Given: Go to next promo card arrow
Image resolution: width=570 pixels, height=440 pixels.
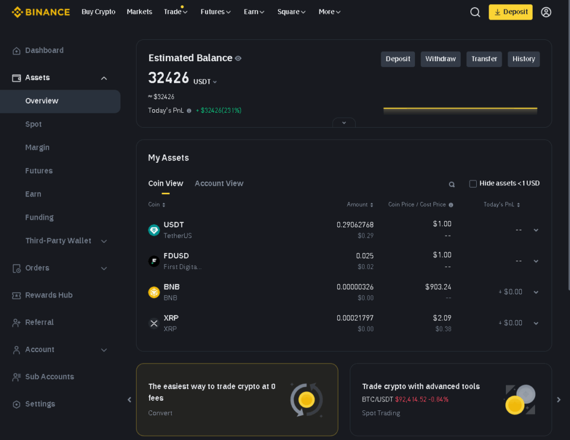Looking at the screenshot, I should point(558,400).
